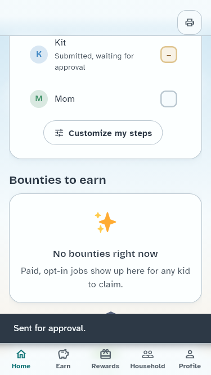Open the Earn piggy bank tab

pyautogui.click(x=63, y=359)
